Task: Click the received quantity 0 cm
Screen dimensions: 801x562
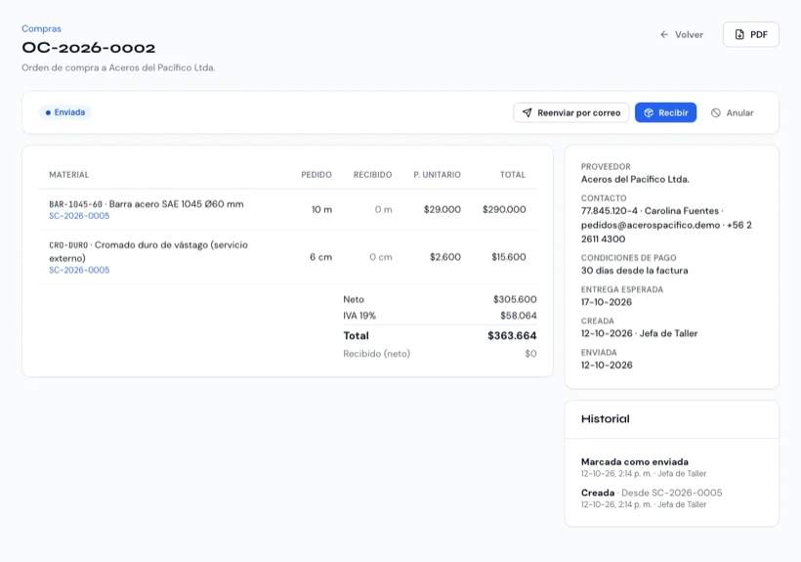Action: pyautogui.click(x=381, y=257)
